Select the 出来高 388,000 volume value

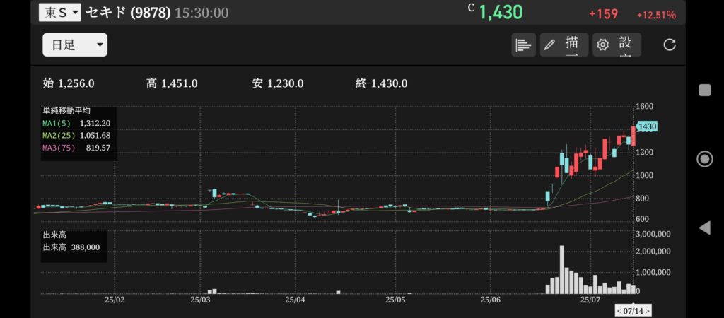tap(71, 247)
